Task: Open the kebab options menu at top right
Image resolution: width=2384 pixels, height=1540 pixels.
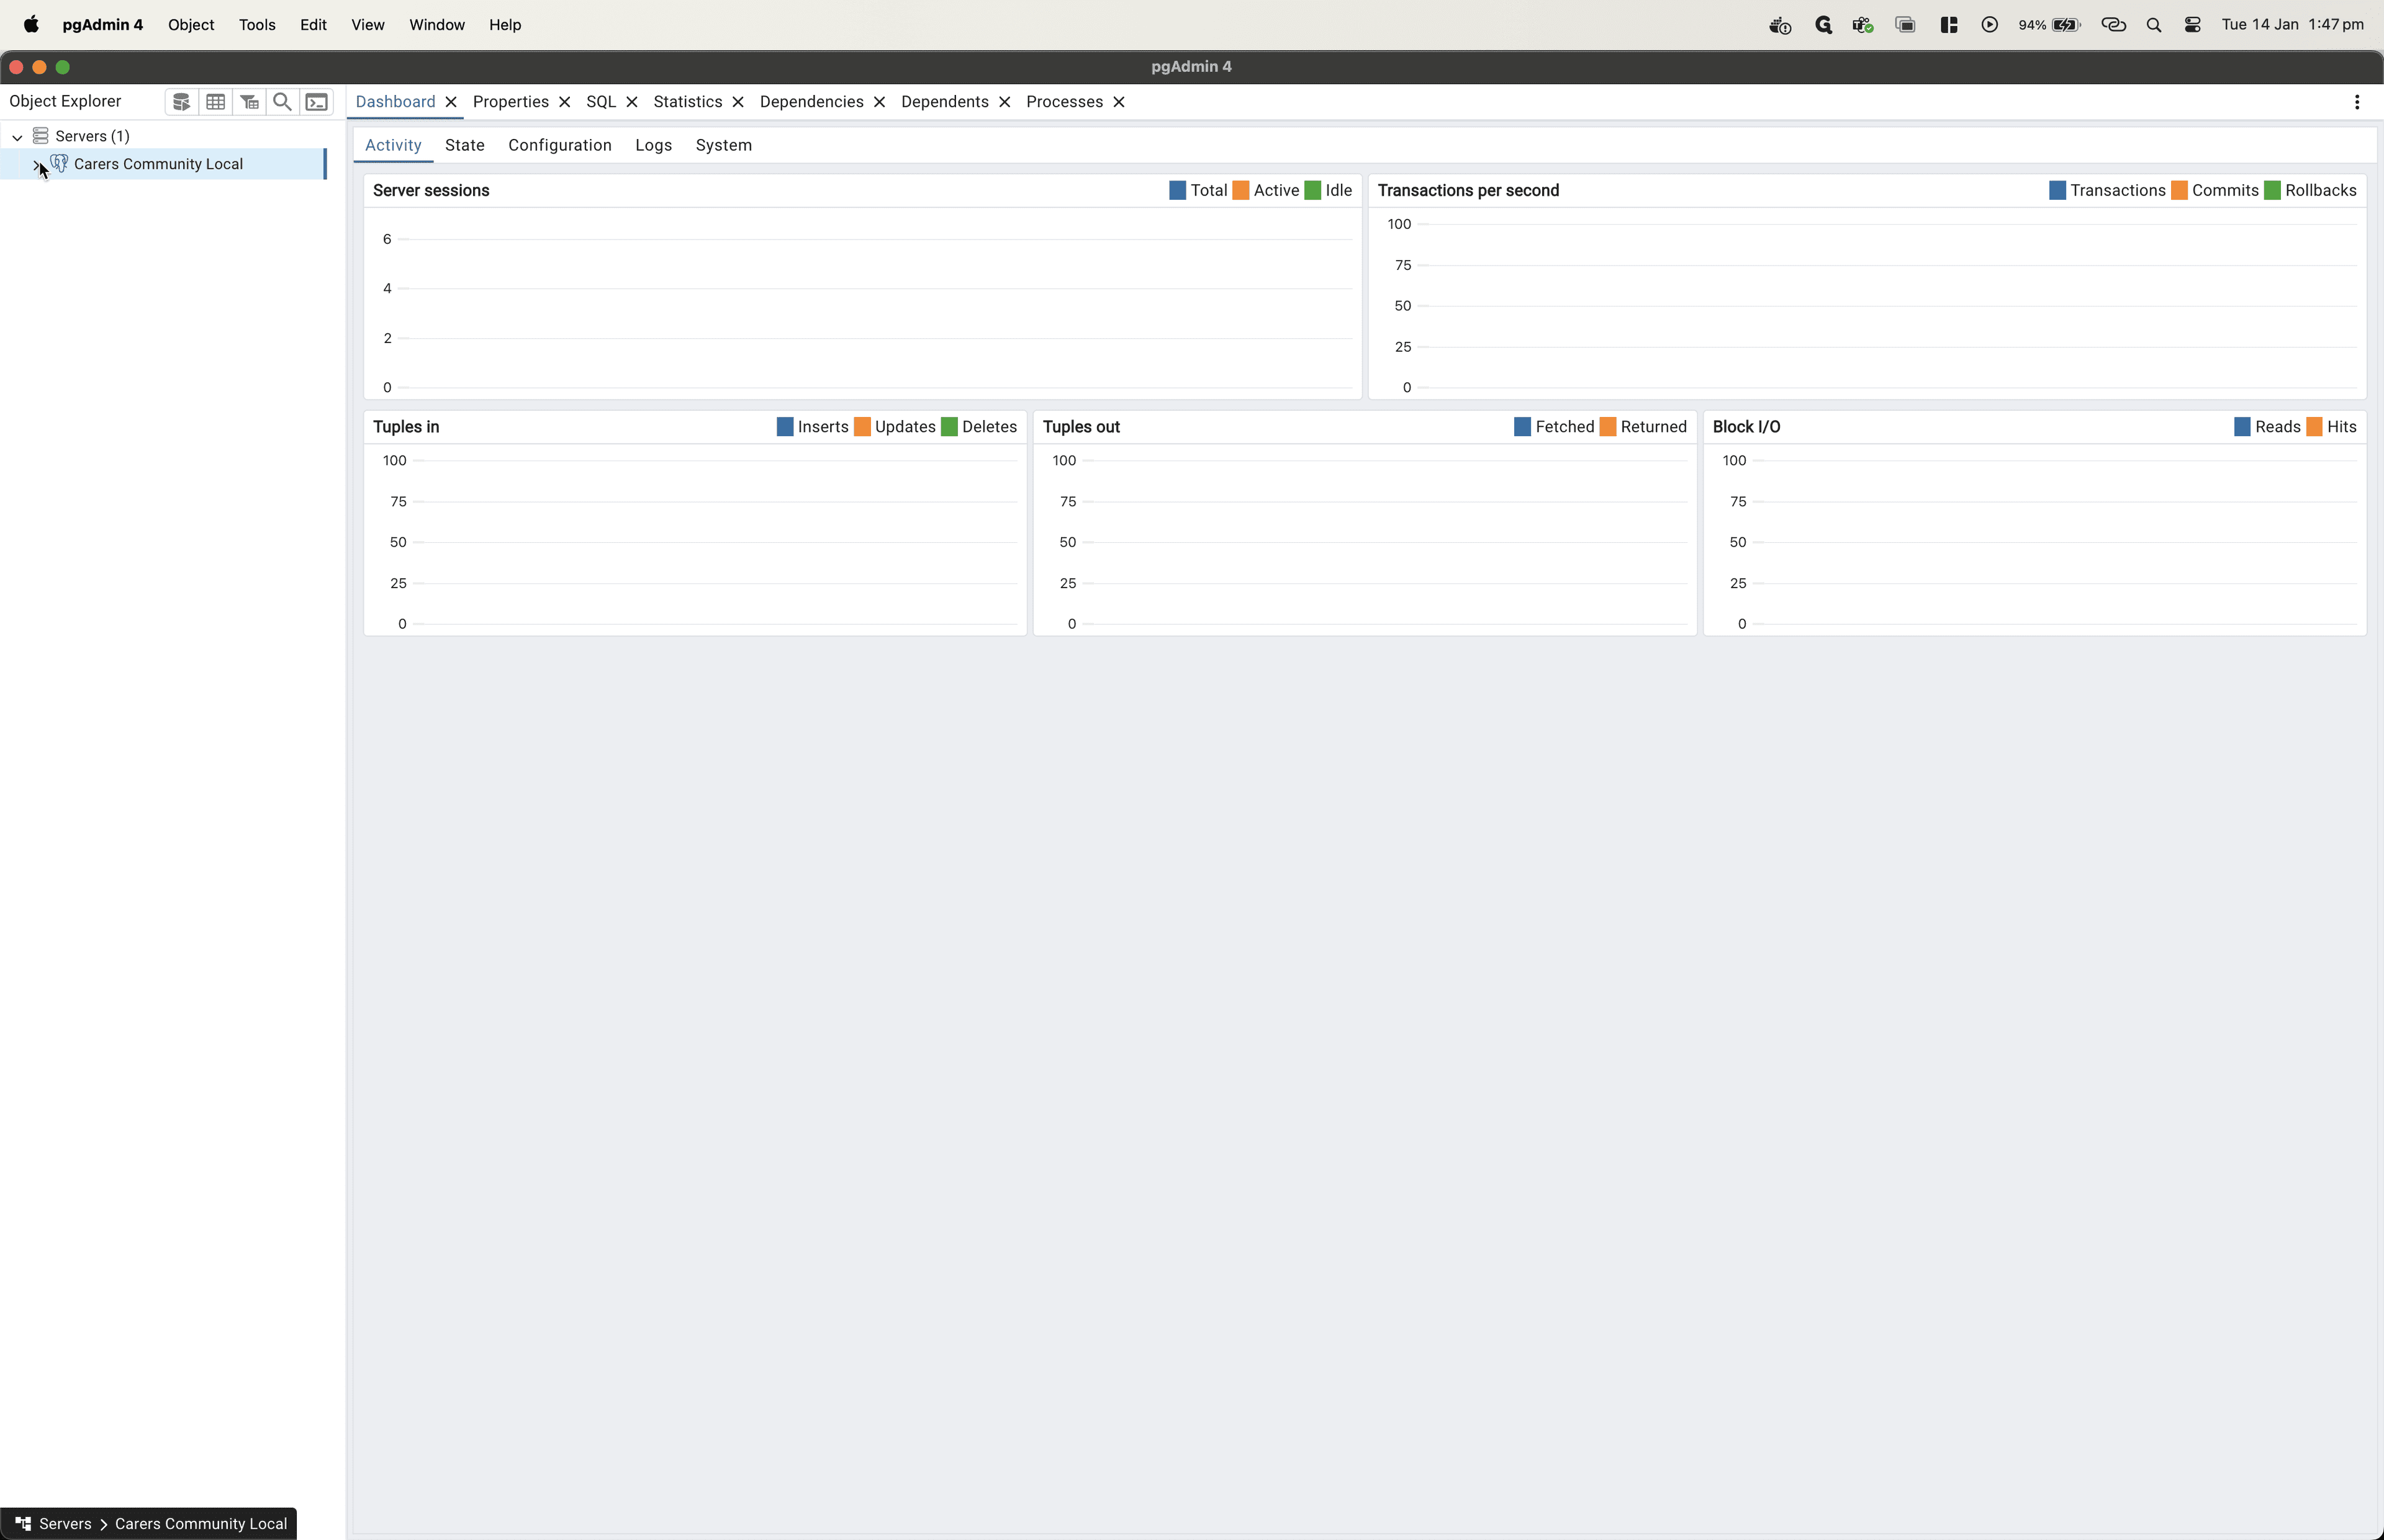Action: coord(2357,102)
